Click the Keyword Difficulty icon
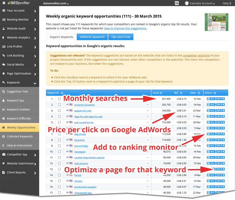The width and height of the screenshot is (235, 200). coord(4,118)
